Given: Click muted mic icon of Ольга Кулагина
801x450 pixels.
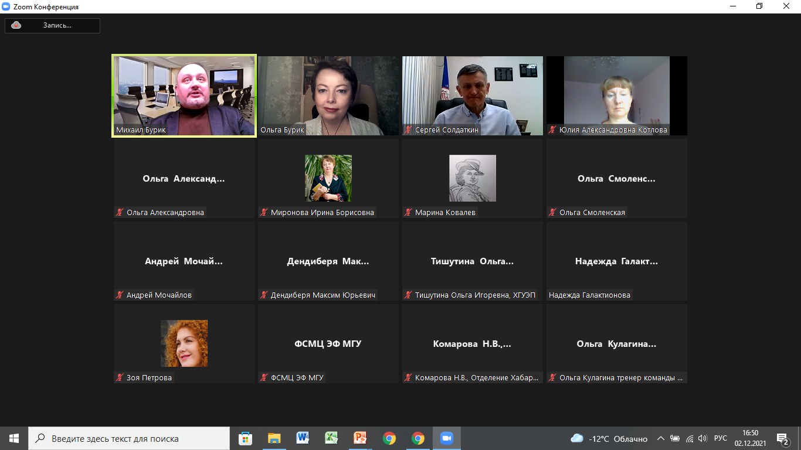Looking at the screenshot, I should [x=553, y=378].
